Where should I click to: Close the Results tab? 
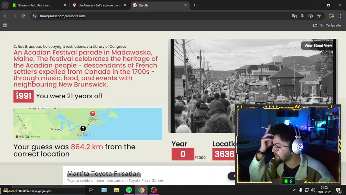coord(185,5)
